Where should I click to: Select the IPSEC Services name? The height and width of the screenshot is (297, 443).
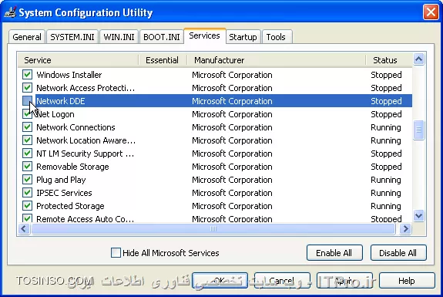coord(64,193)
